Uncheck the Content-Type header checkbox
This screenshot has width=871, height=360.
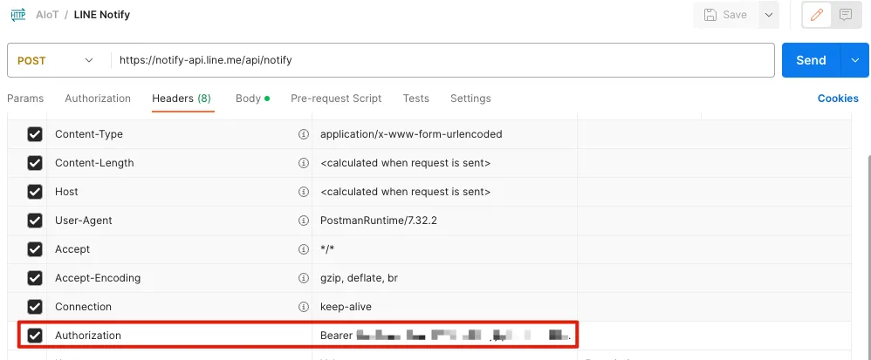(35, 134)
